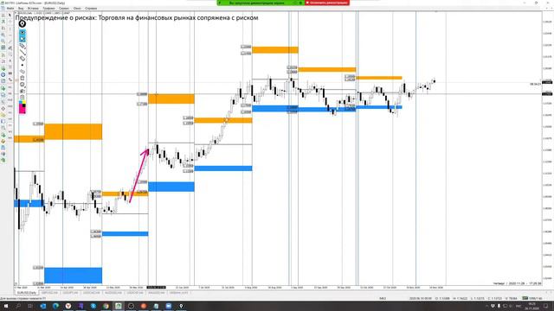Pick the magenta color swatch

click(21, 109)
